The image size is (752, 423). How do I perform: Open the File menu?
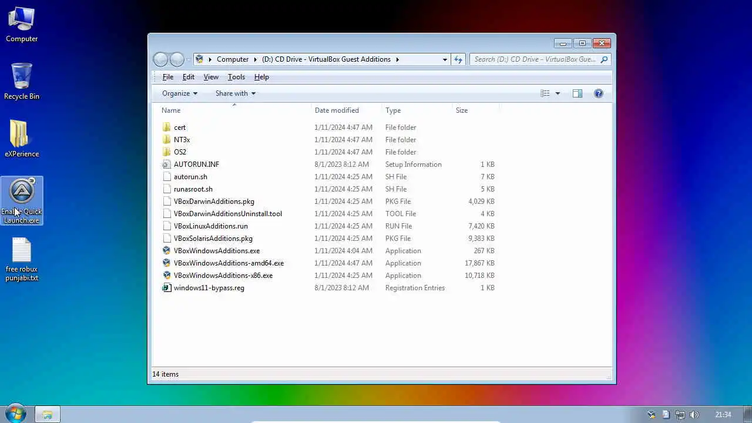pyautogui.click(x=167, y=77)
